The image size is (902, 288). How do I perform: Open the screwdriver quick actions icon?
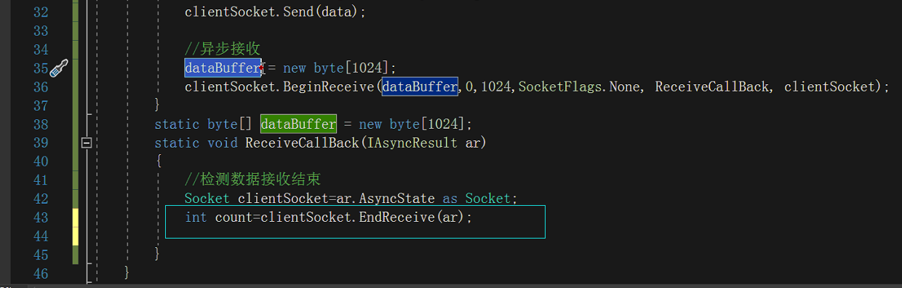click(x=59, y=68)
